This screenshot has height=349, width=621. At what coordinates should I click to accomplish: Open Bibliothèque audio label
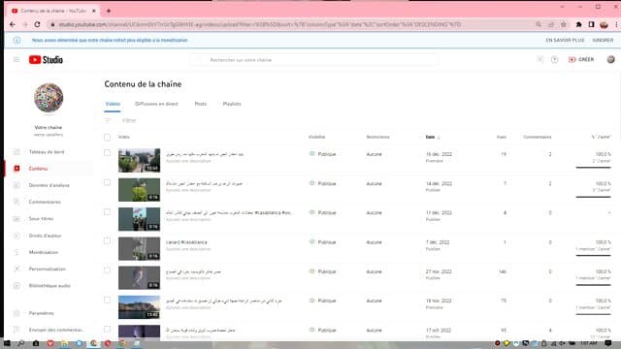click(49, 285)
